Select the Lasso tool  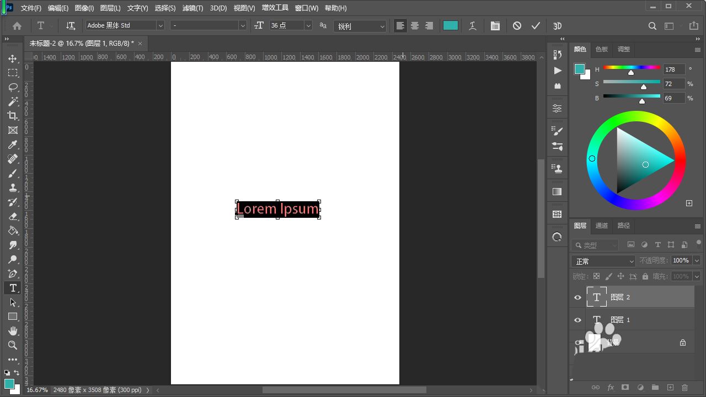coord(13,87)
